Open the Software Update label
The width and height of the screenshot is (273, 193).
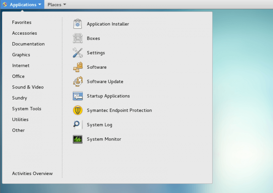[x=105, y=82]
